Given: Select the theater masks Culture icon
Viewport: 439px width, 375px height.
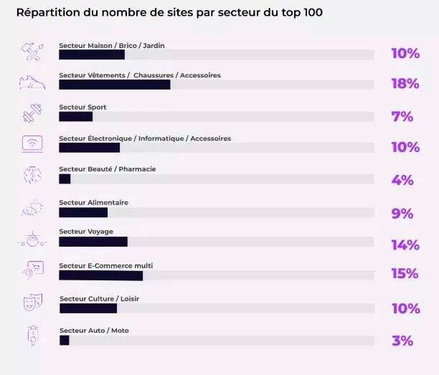Looking at the screenshot, I should [32, 303].
